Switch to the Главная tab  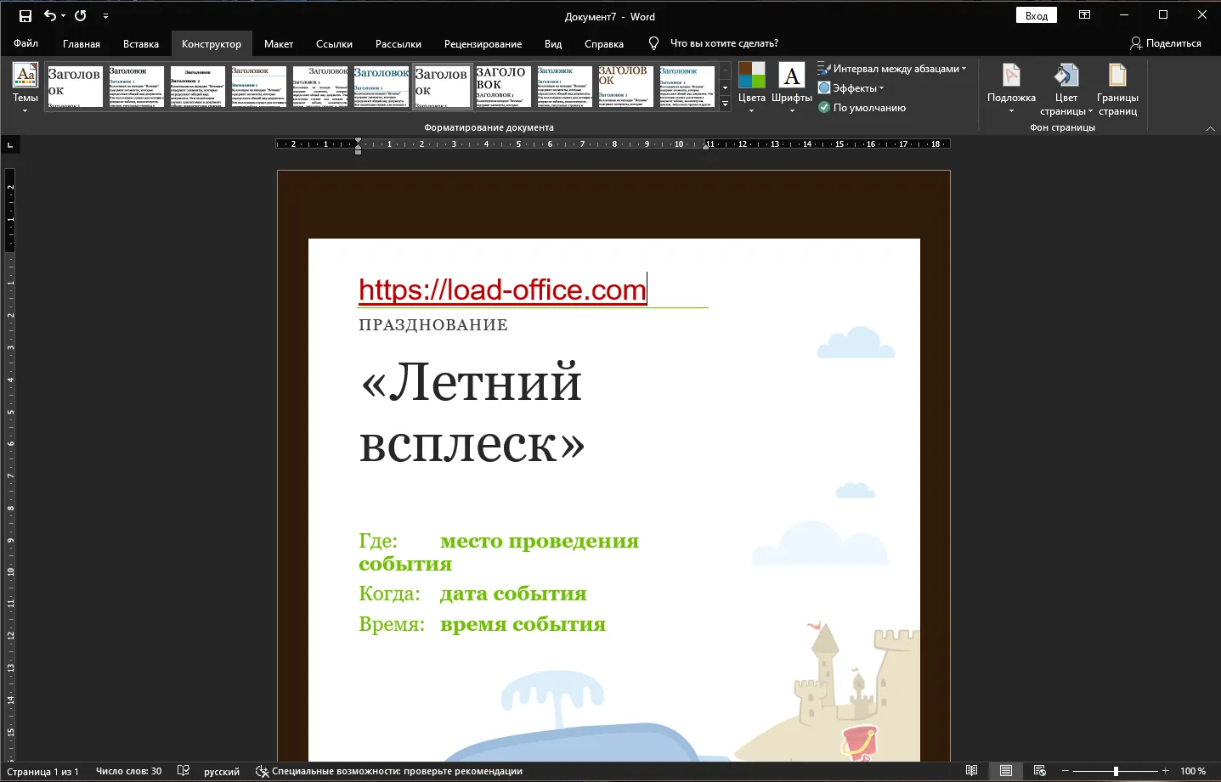click(82, 43)
